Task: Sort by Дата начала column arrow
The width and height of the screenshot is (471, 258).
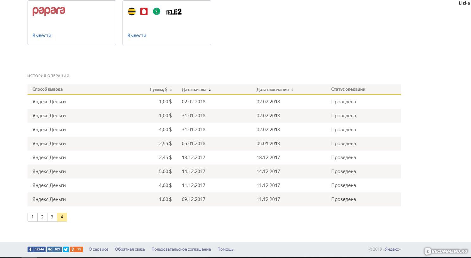Action: [x=210, y=90]
